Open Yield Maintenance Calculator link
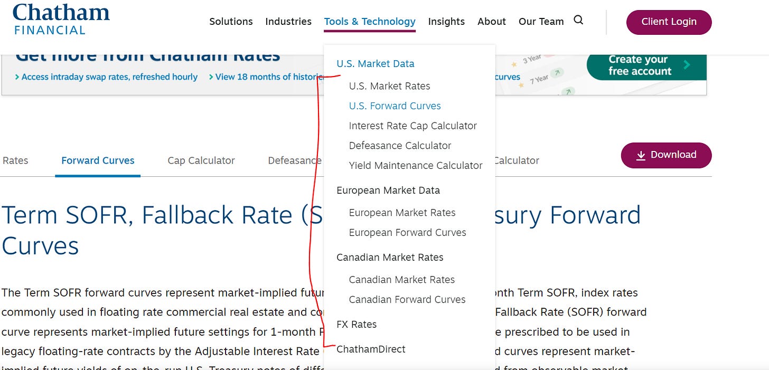 point(415,166)
